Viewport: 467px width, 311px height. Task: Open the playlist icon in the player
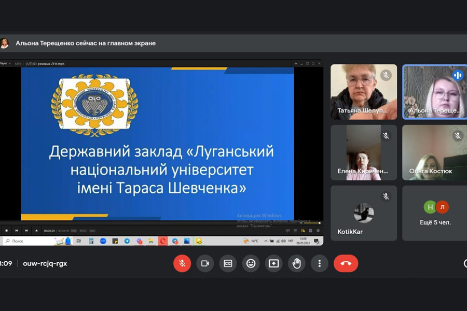303,231
